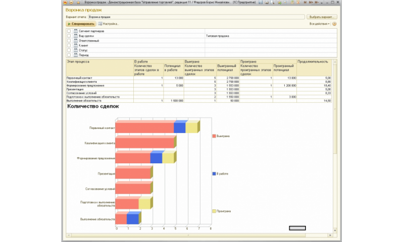Image resolution: width=404 pixels, height=242 pixels.
Task: Click the red Выиграна legend swatch
Action: click(214, 136)
